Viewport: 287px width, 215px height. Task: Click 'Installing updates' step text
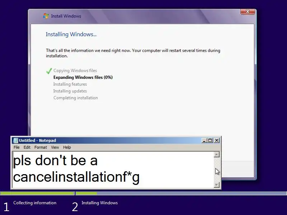70,91
